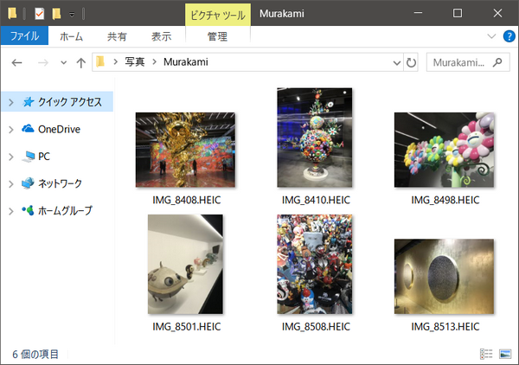The image size is (519, 365).
Task: Select OneDrive in navigation pane
Action: tap(59, 129)
